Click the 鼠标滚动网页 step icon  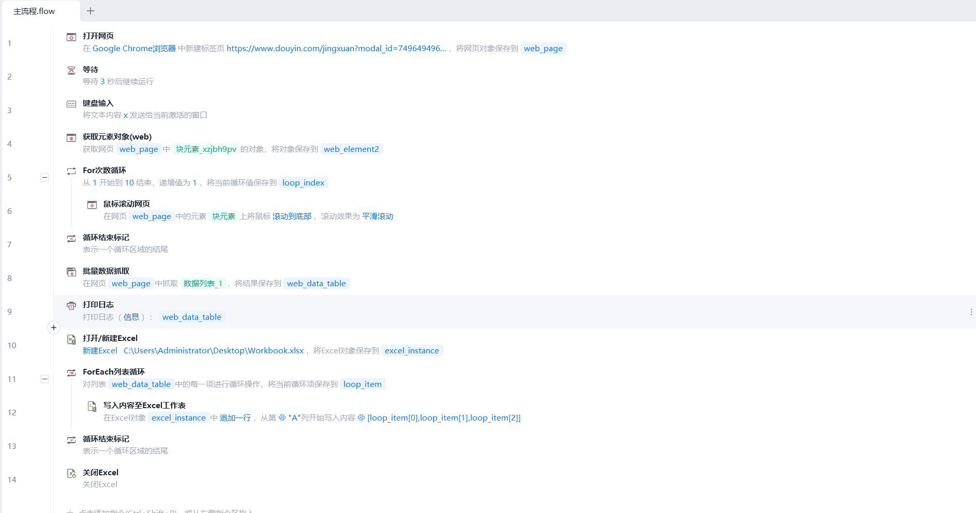point(92,205)
